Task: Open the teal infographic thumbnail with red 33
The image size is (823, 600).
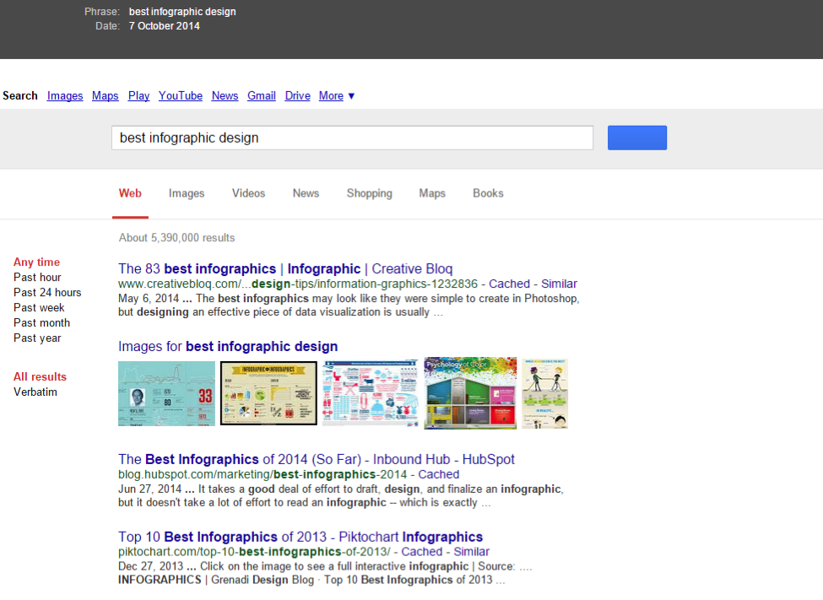Action: tap(166, 393)
